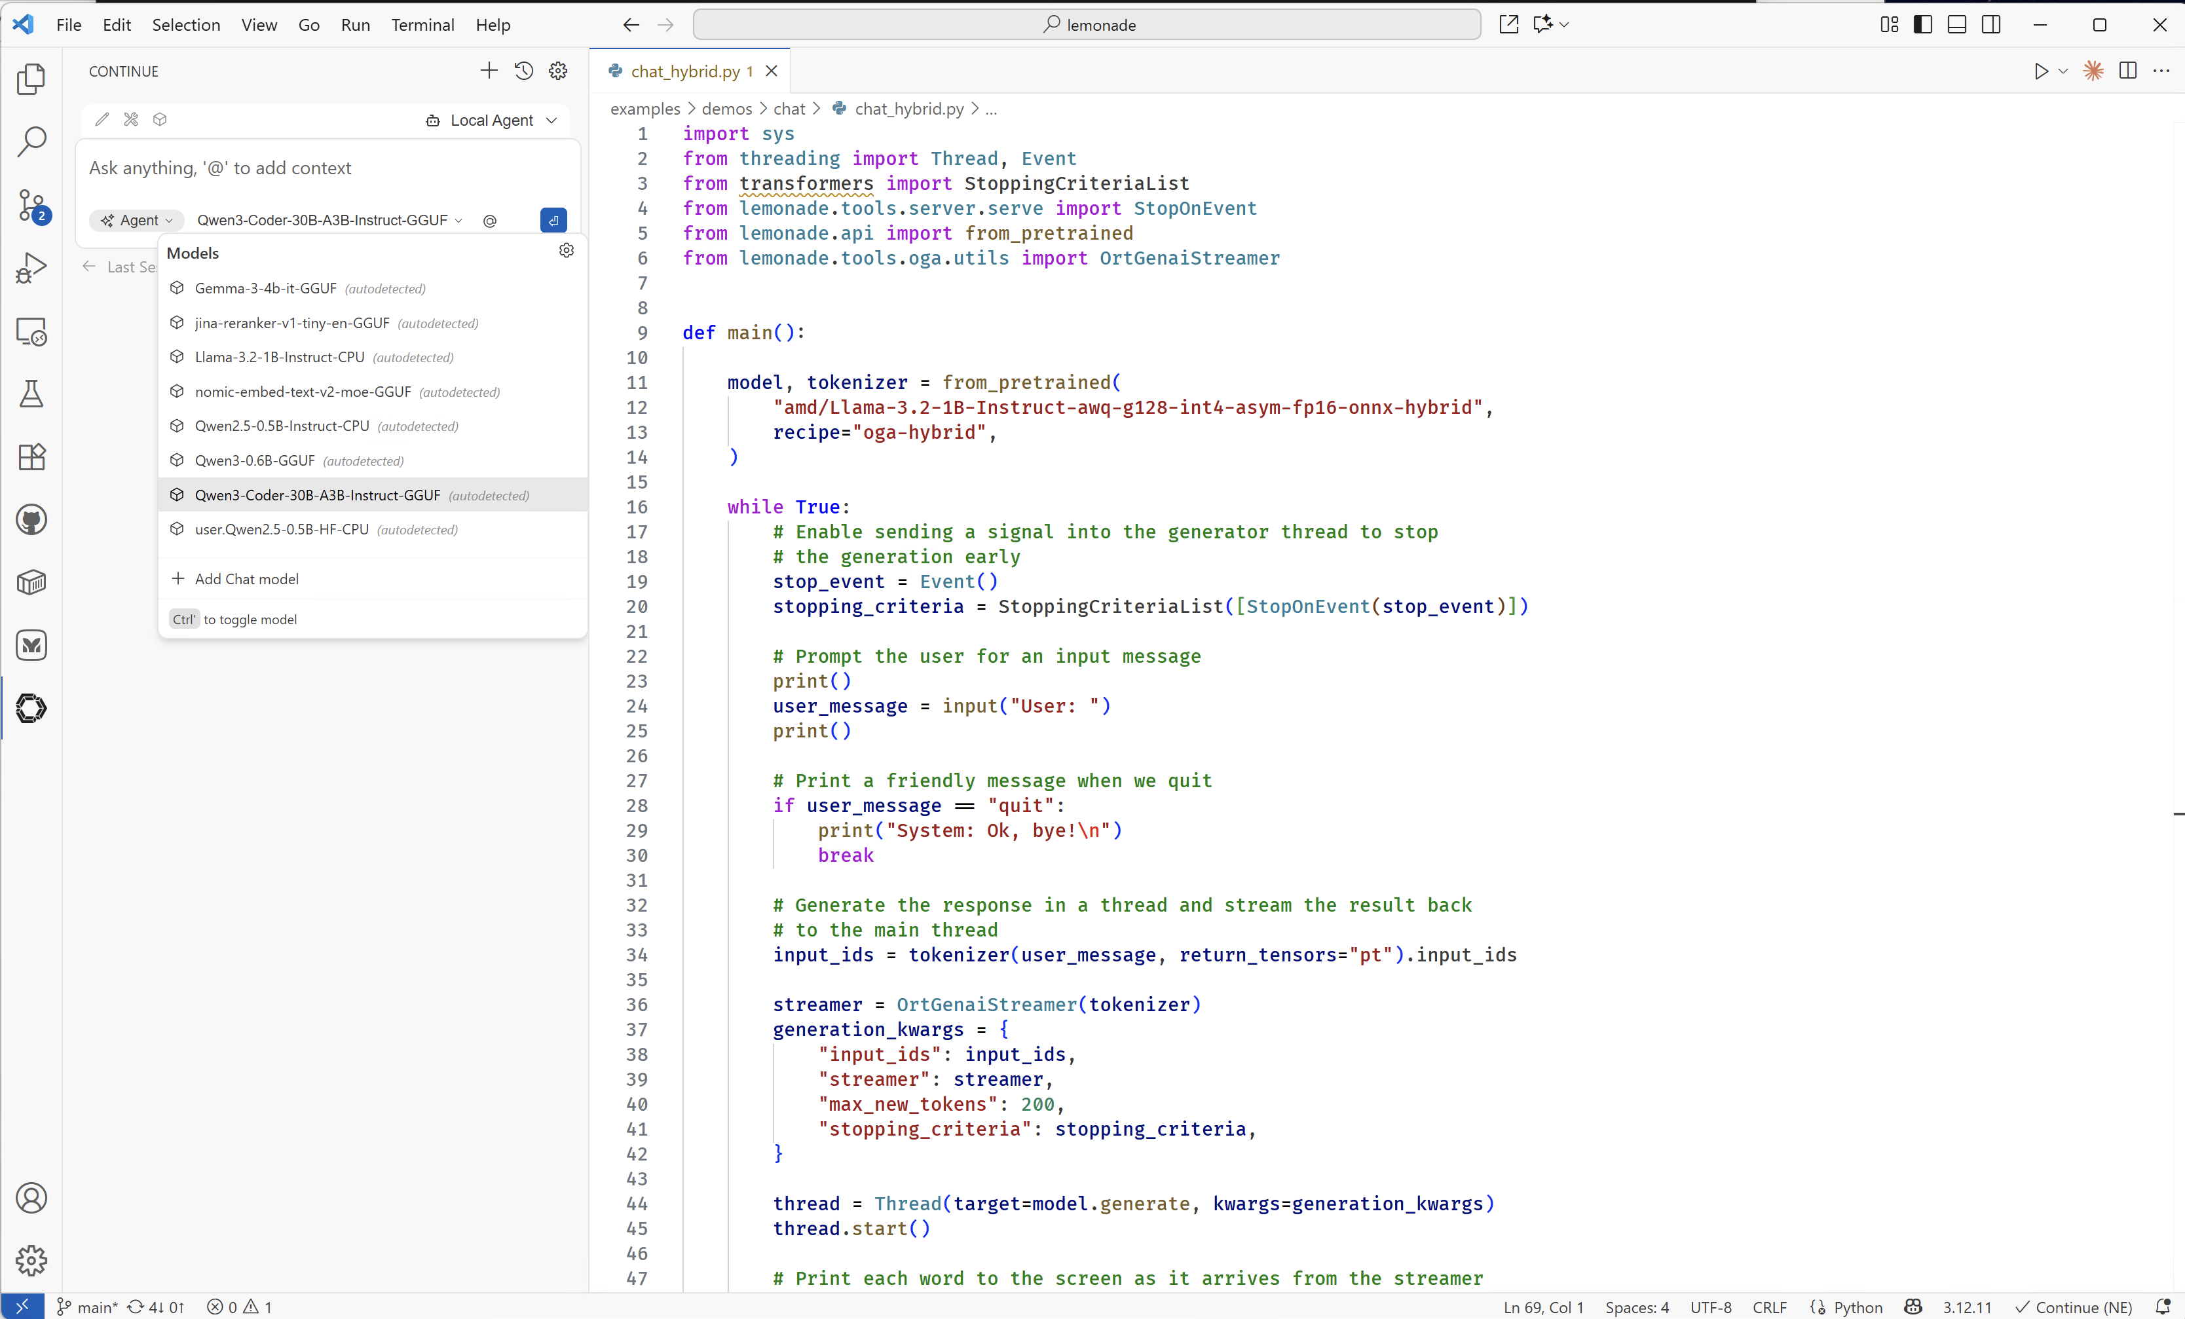The width and height of the screenshot is (2185, 1319).
Task: Open the Terminal menu
Action: tap(422, 25)
